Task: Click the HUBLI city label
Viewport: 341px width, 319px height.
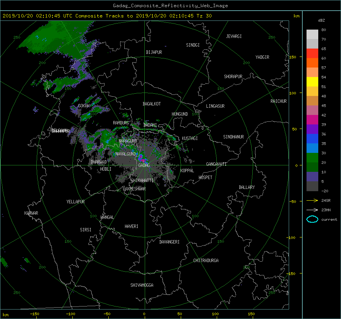Action: (106, 169)
